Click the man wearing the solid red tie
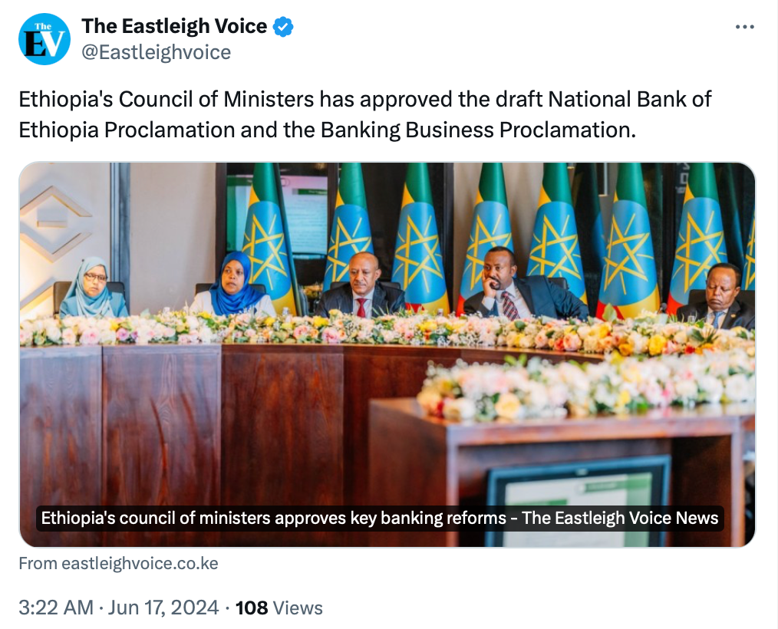778x629 pixels. point(361,287)
